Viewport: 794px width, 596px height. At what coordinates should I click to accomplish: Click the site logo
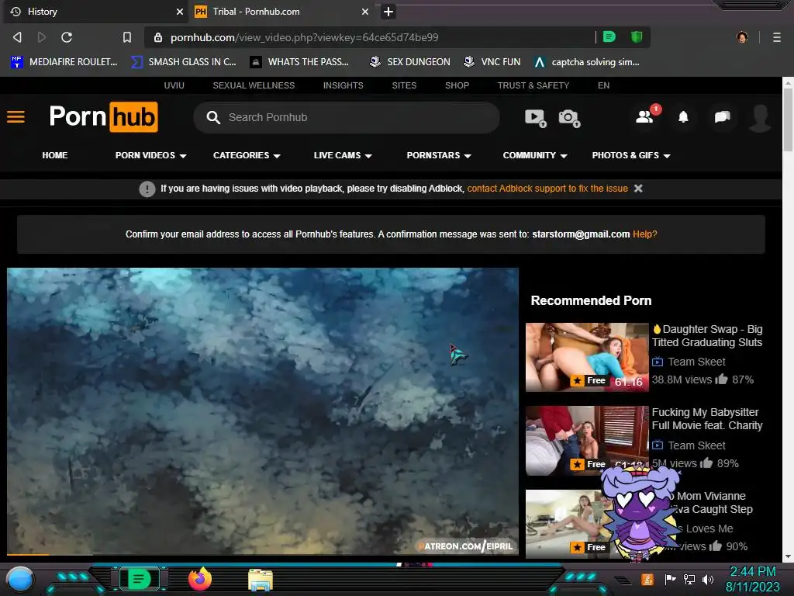pyautogui.click(x=104, y=117)
